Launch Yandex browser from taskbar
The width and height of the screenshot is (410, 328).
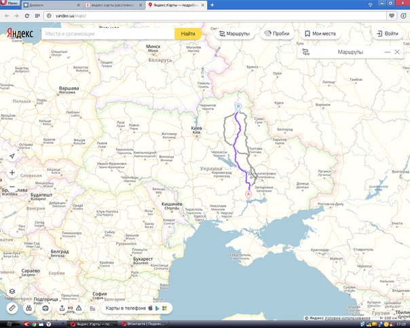pyautogui.click(x=49, y=324)
